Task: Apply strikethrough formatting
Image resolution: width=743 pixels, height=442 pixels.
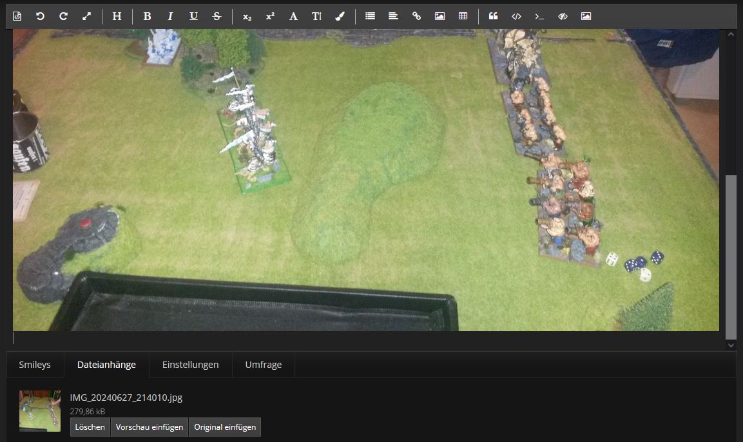Action: pos(217,16)
